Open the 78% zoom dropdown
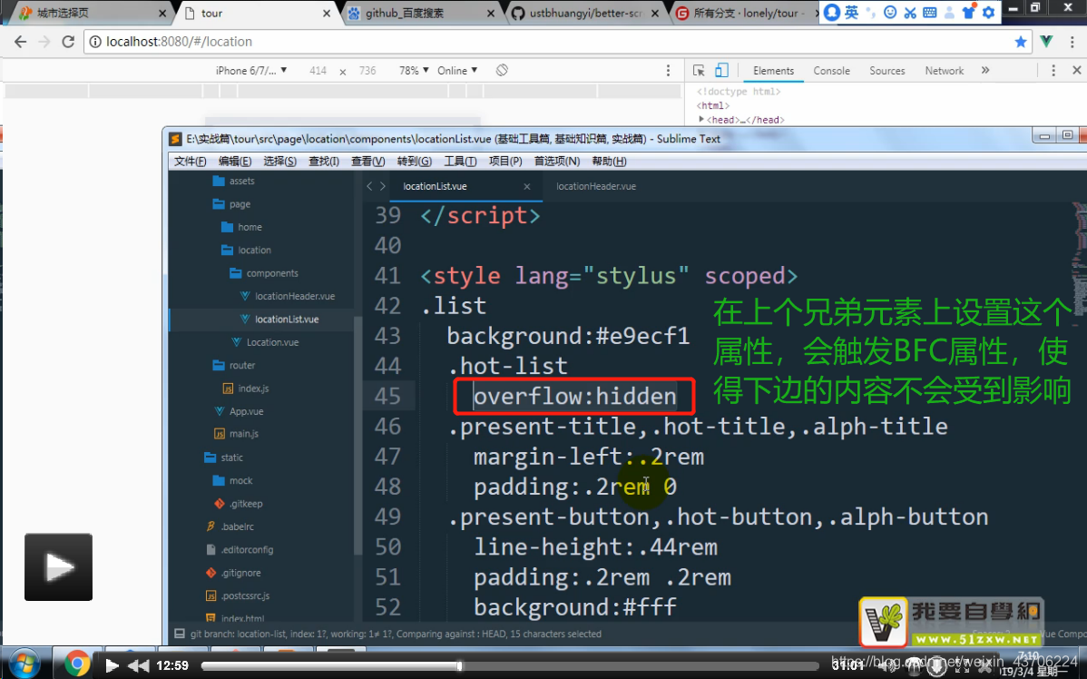 pos(414,71)
